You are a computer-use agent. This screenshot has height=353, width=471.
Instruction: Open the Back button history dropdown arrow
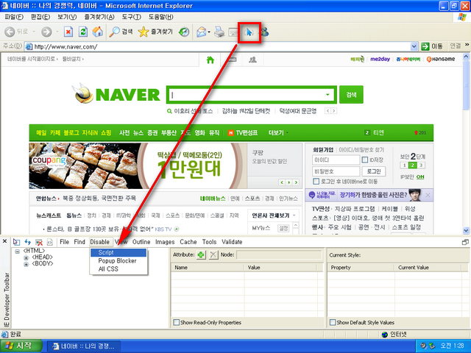point(34,32)
